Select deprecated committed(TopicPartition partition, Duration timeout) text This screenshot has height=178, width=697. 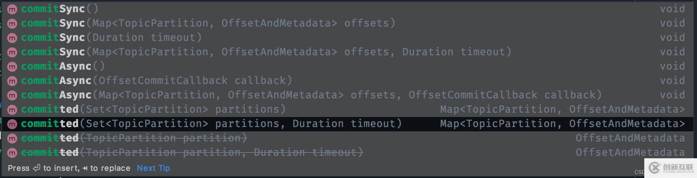pos(192,153)
